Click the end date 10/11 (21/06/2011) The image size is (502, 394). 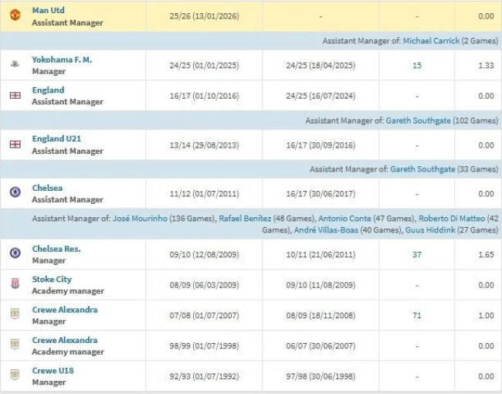[321, 255]
